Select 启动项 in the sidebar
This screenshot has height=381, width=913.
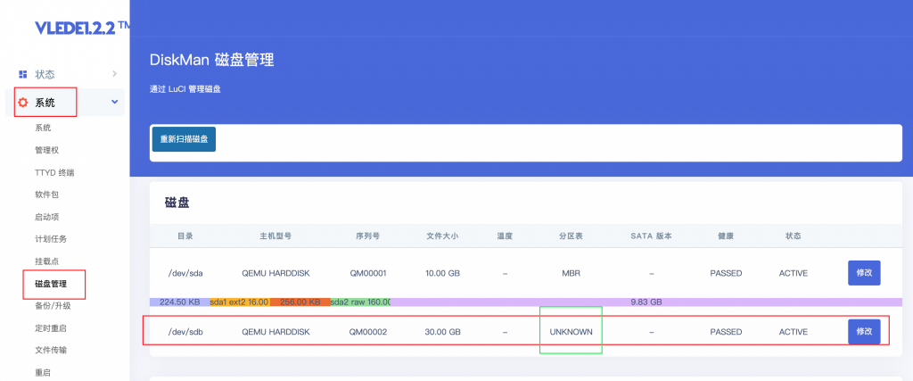47,217
